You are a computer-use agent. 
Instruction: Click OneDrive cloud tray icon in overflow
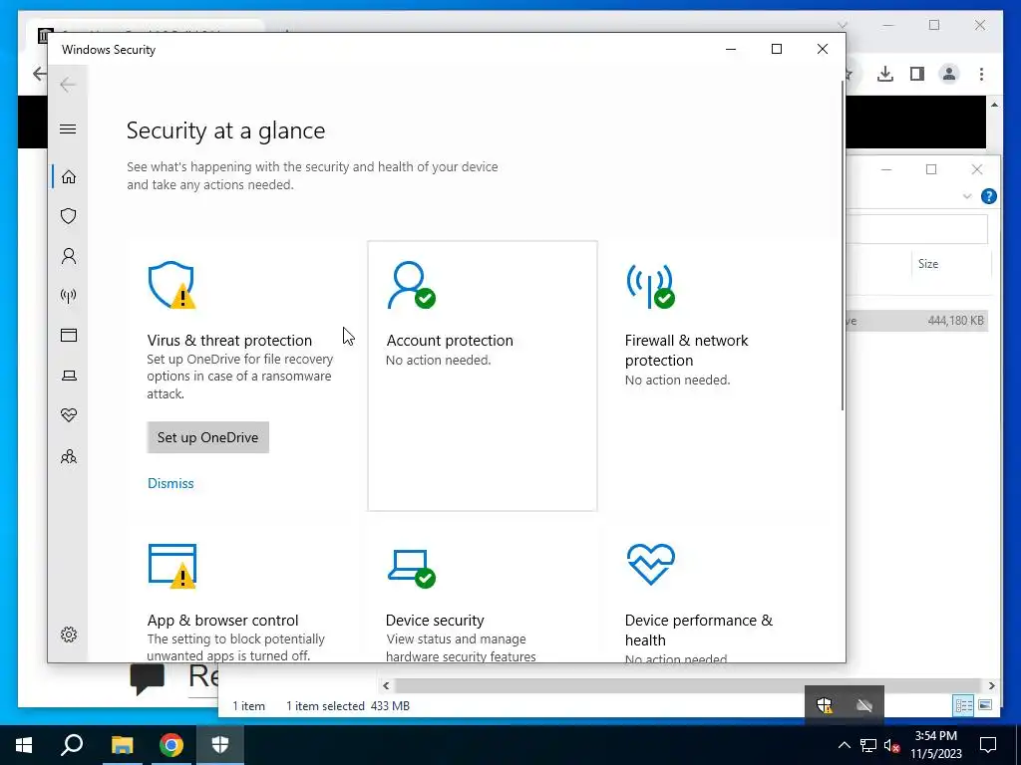864,705
